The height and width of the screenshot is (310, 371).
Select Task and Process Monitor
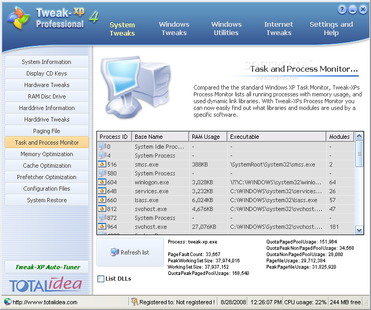(x=47, y=142)
